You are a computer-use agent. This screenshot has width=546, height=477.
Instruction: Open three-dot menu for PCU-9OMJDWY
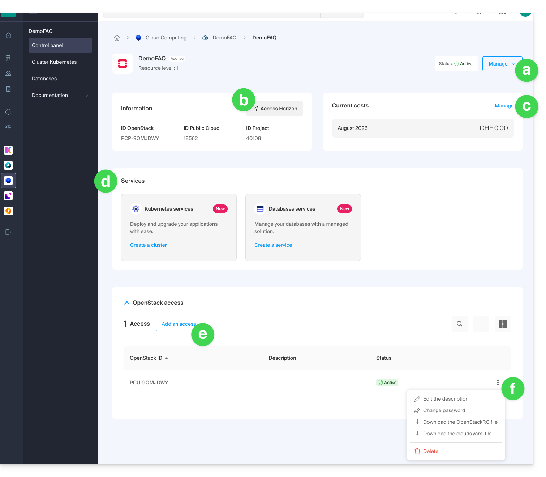(498, 383)
